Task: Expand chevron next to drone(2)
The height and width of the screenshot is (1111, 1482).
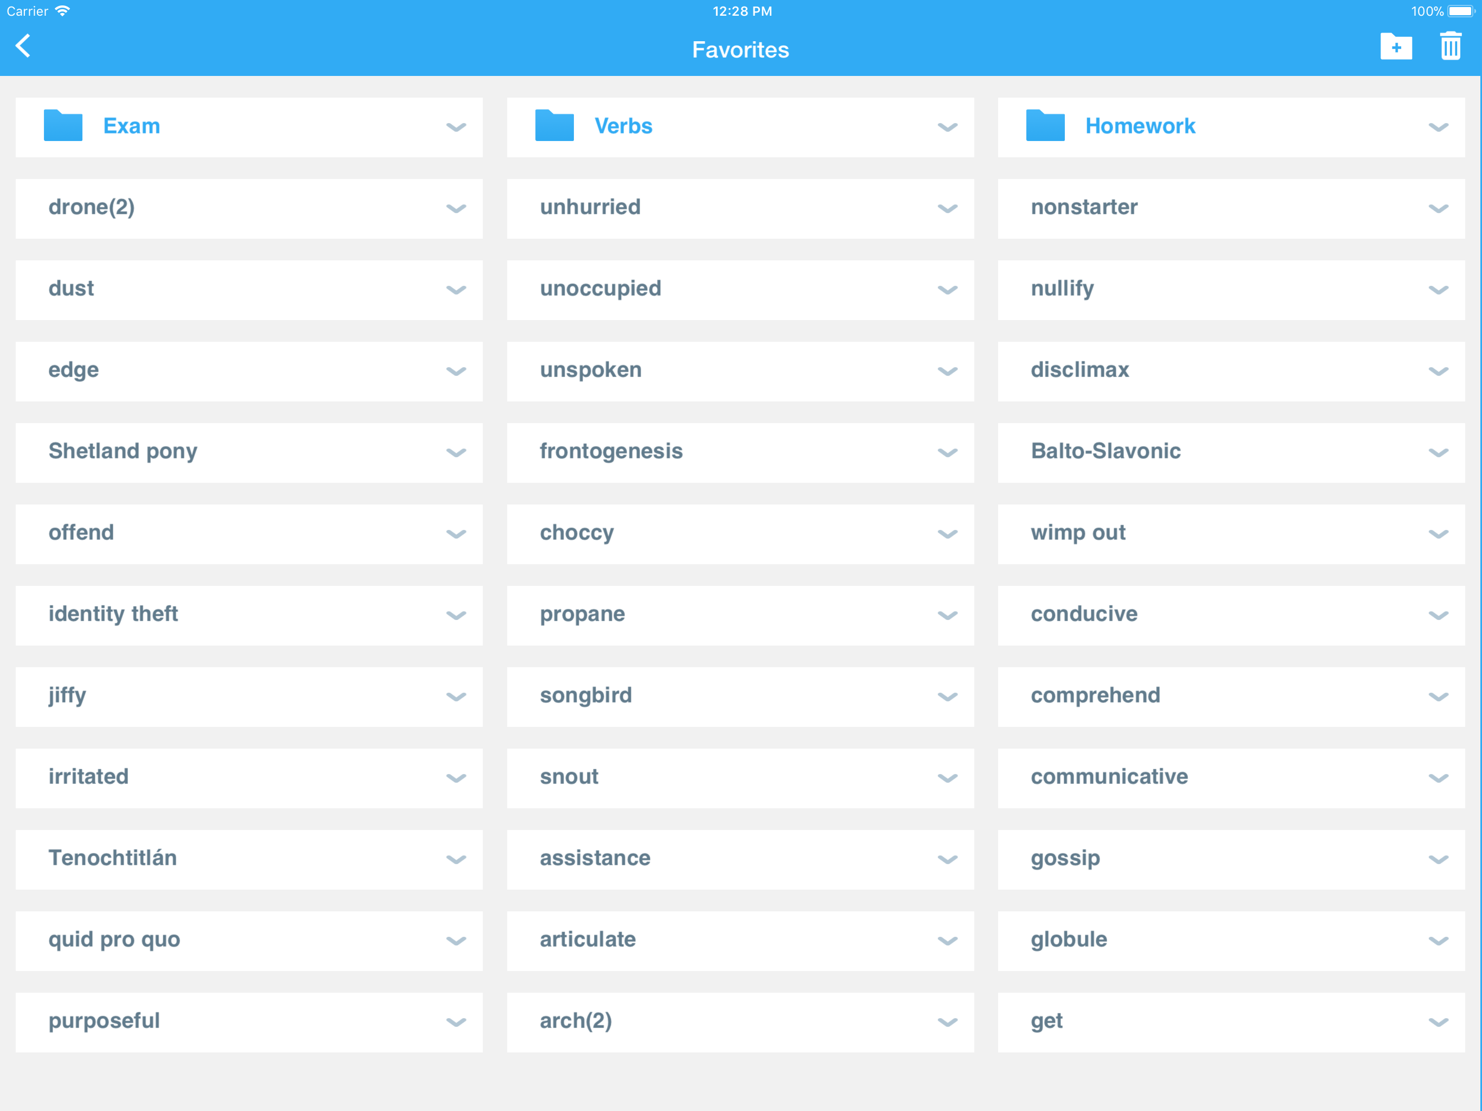Action: coord(456,208)
